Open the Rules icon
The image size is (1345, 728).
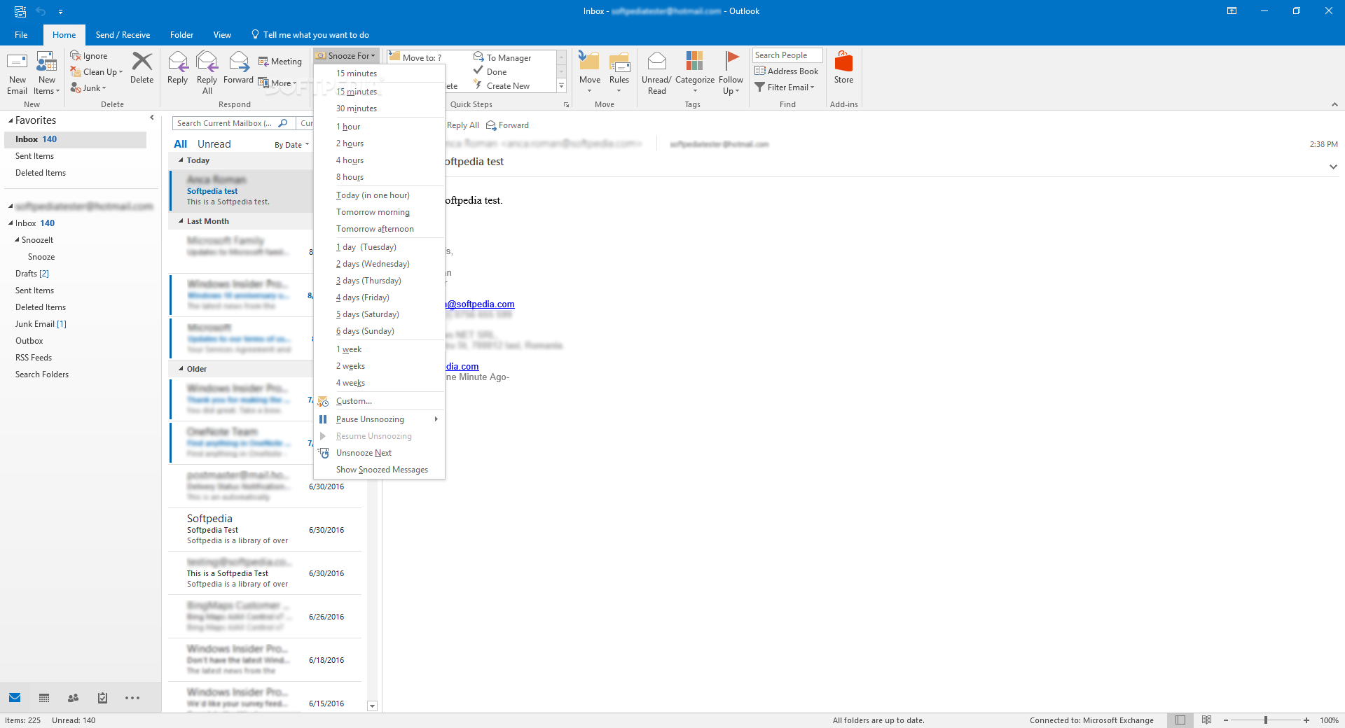pyautogui.click(x=619, y=62)
